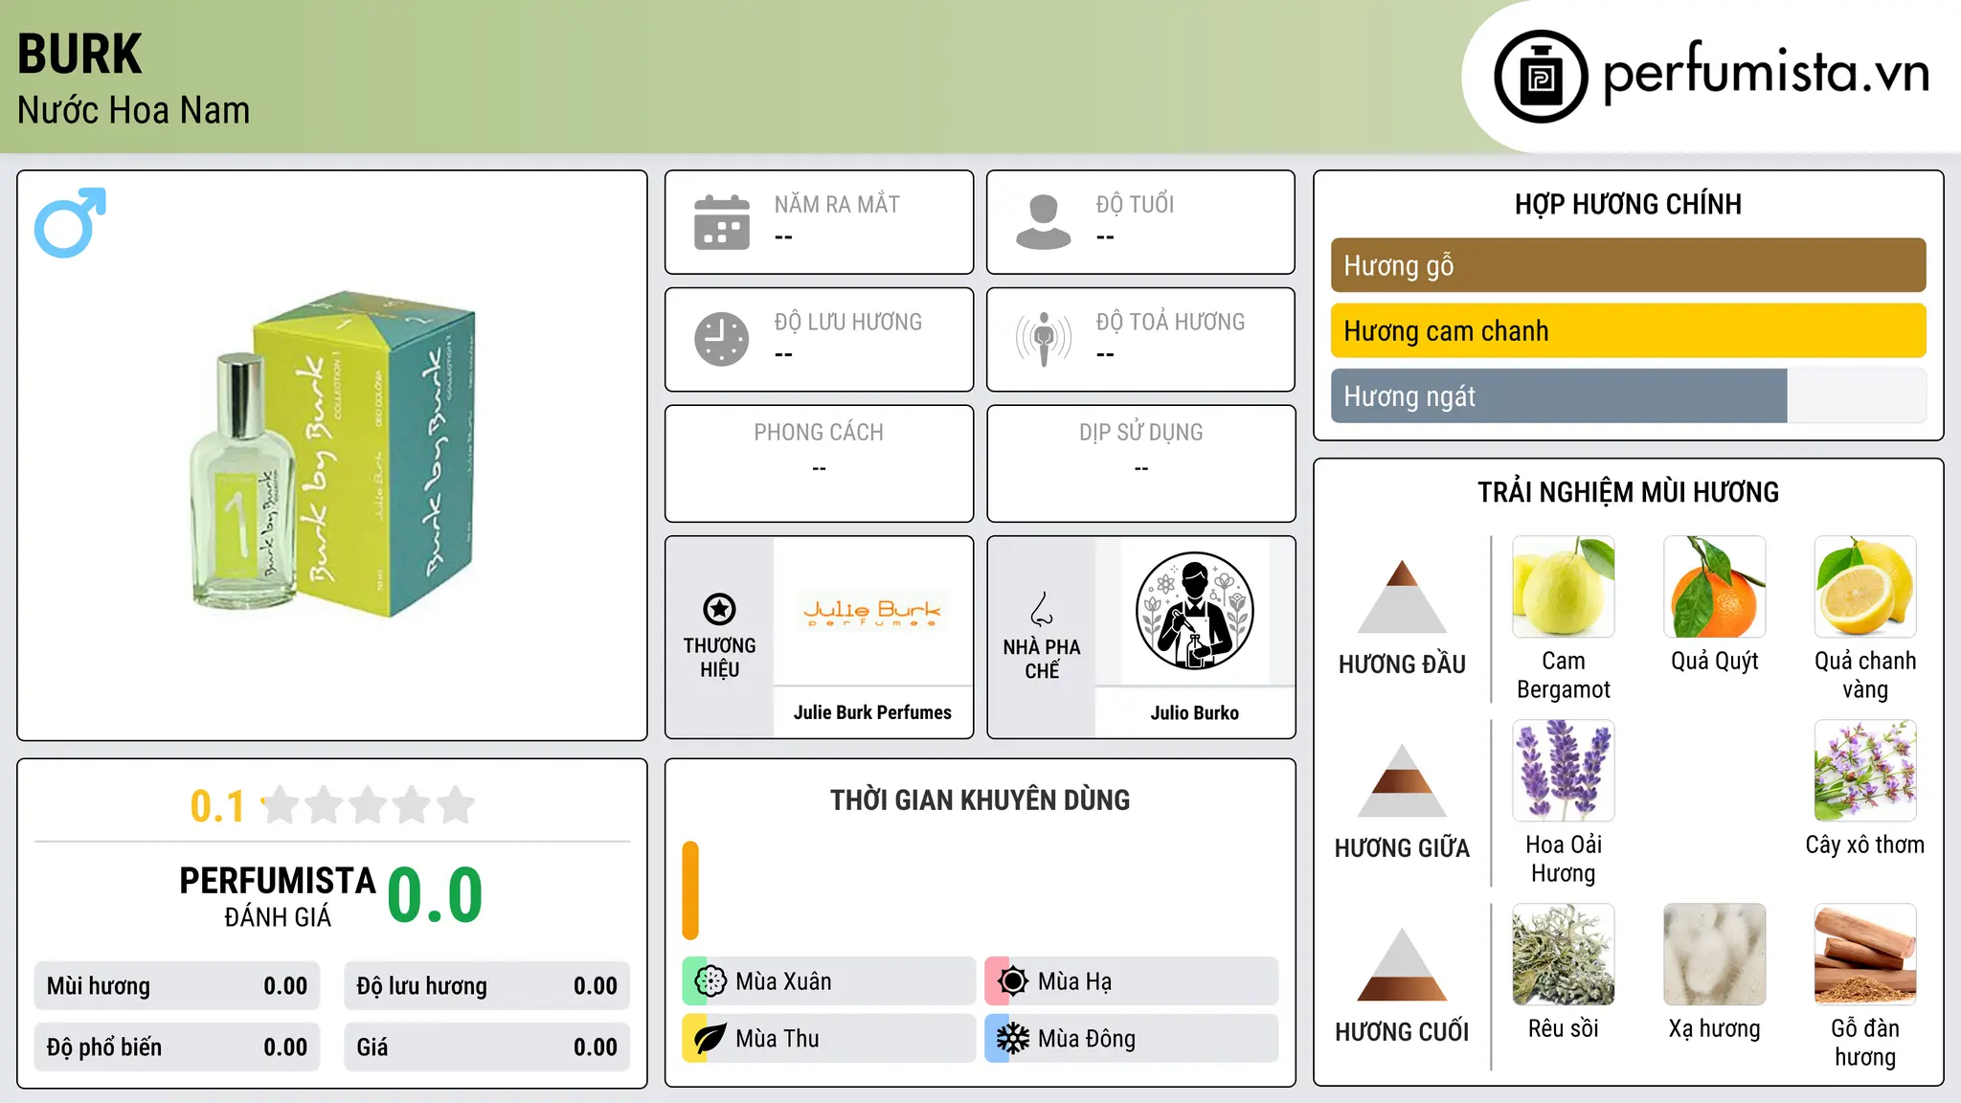Open the Julie Burk Perfumes brand link
The image size is (1961, 1103).
pyautogui.click(x=872, y=712)
